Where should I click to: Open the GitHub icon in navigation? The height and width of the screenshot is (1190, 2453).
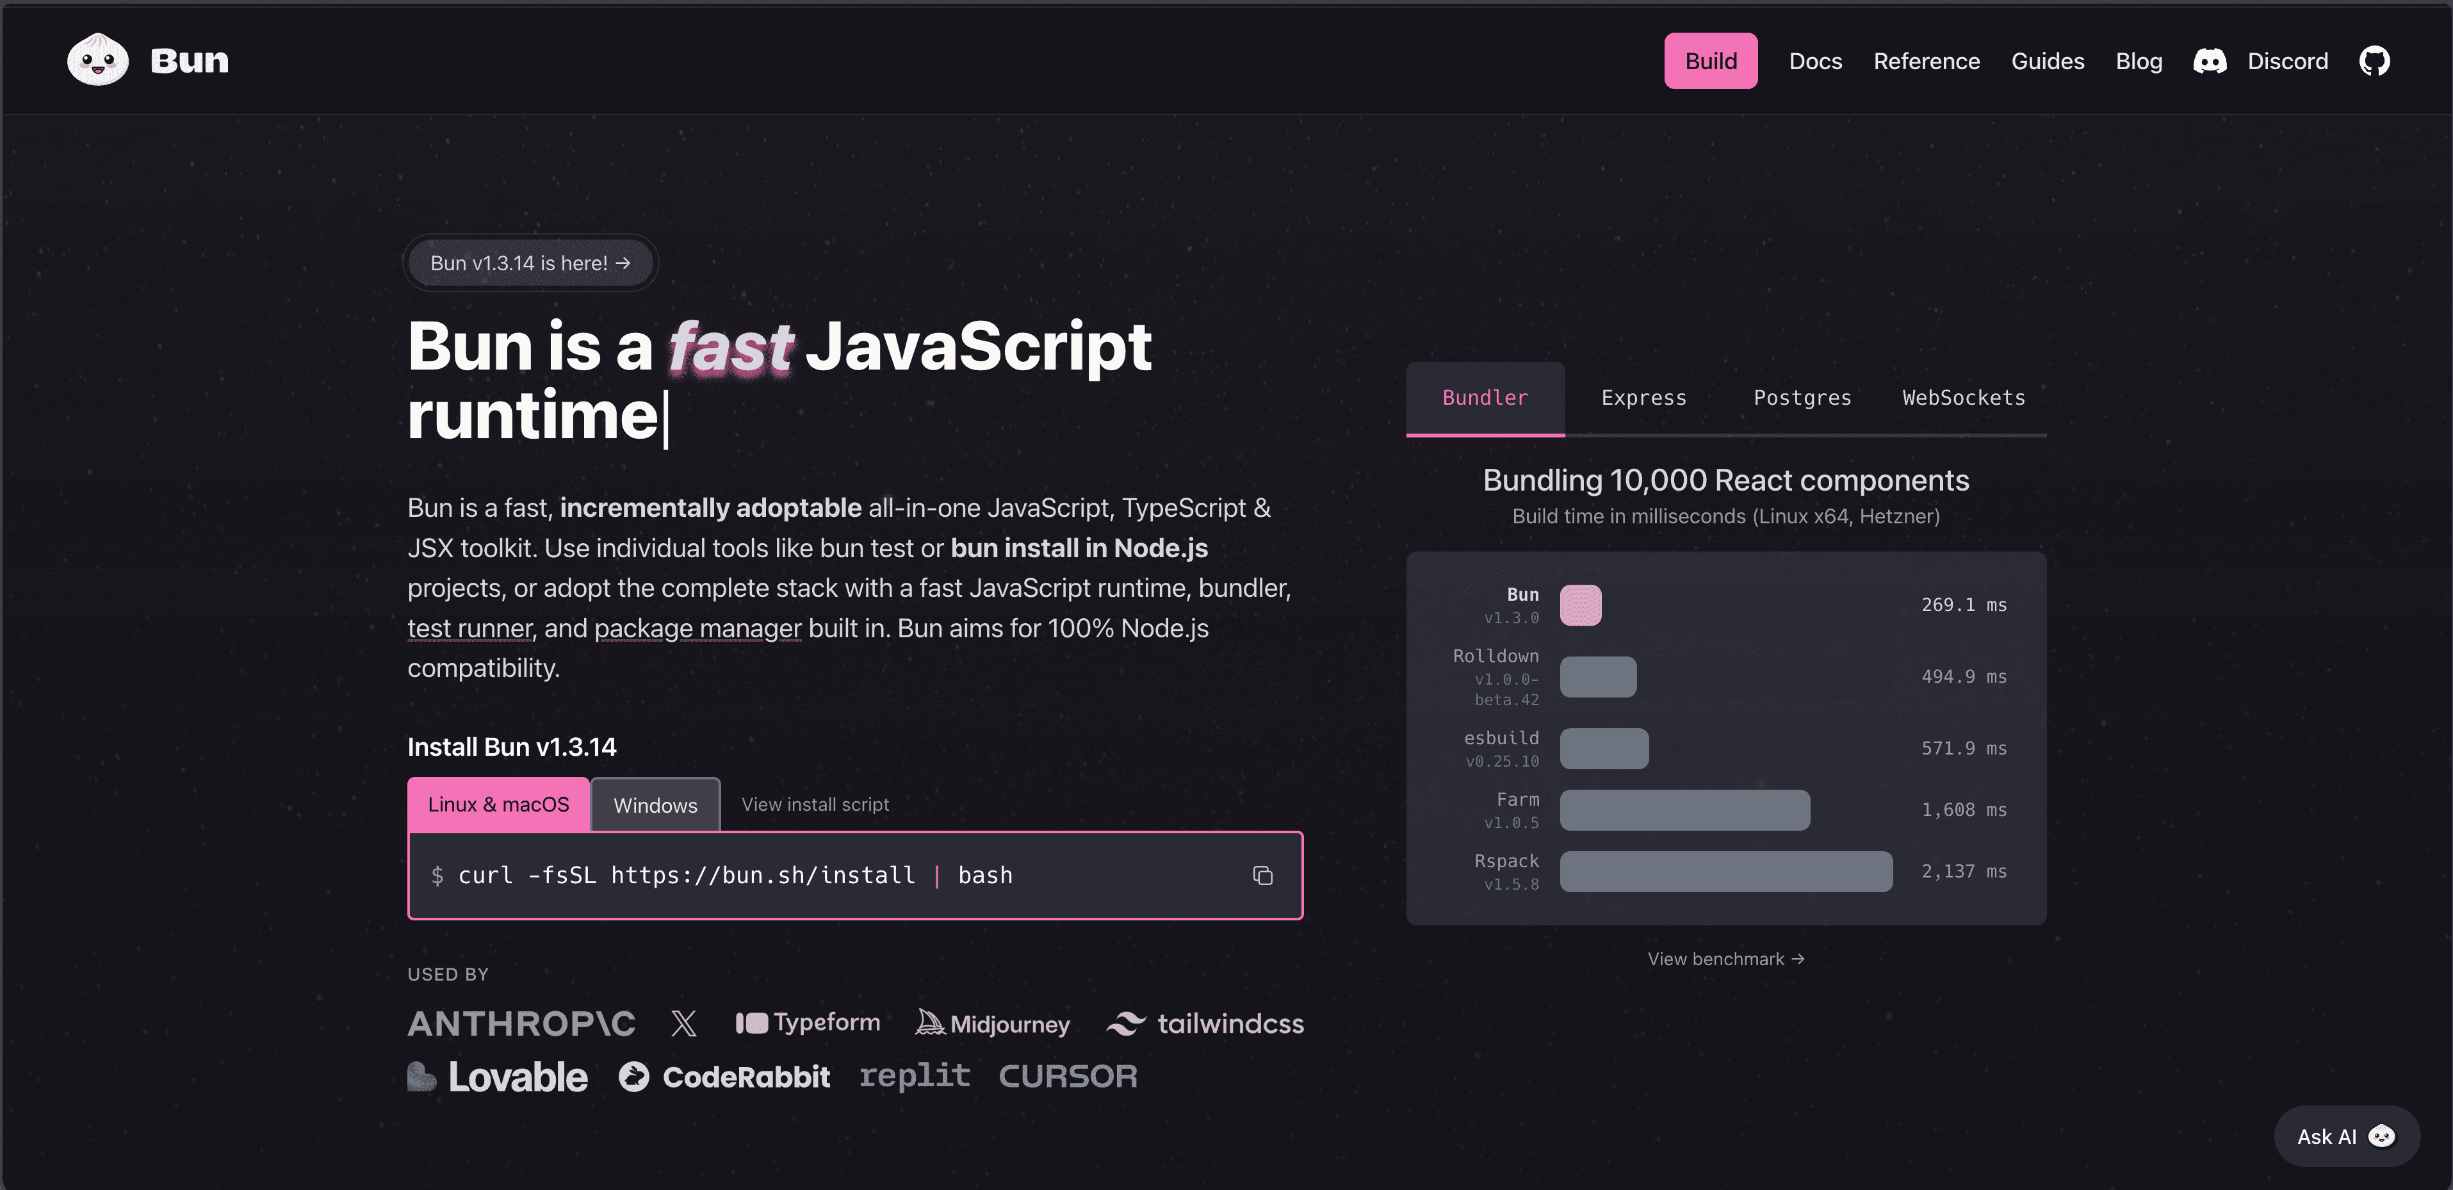(2374, 61)
